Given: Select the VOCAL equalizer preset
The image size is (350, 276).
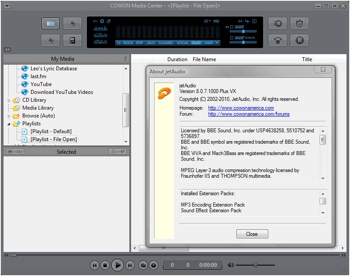Looking at the screenshot, I should click(183, 43).
